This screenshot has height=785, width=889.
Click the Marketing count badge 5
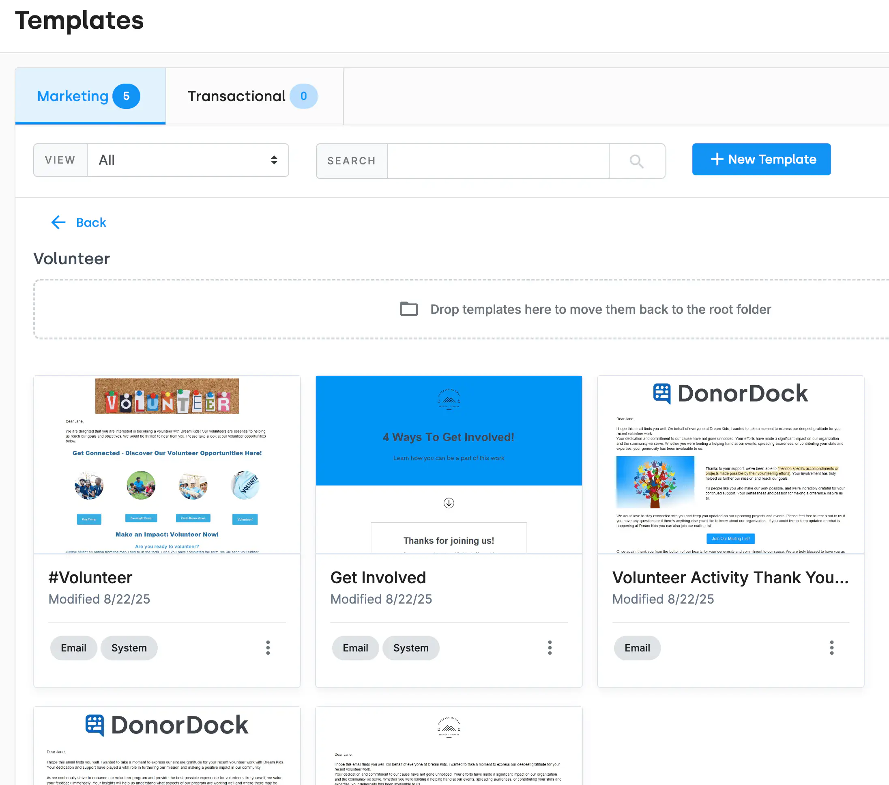[126, 96]
